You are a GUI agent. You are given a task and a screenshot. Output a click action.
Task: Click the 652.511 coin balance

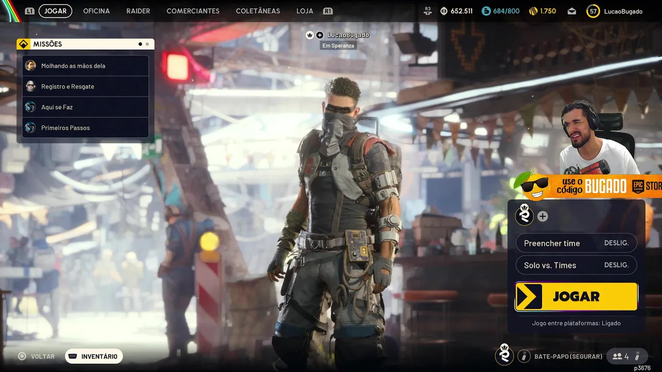[x=461, y=11]
